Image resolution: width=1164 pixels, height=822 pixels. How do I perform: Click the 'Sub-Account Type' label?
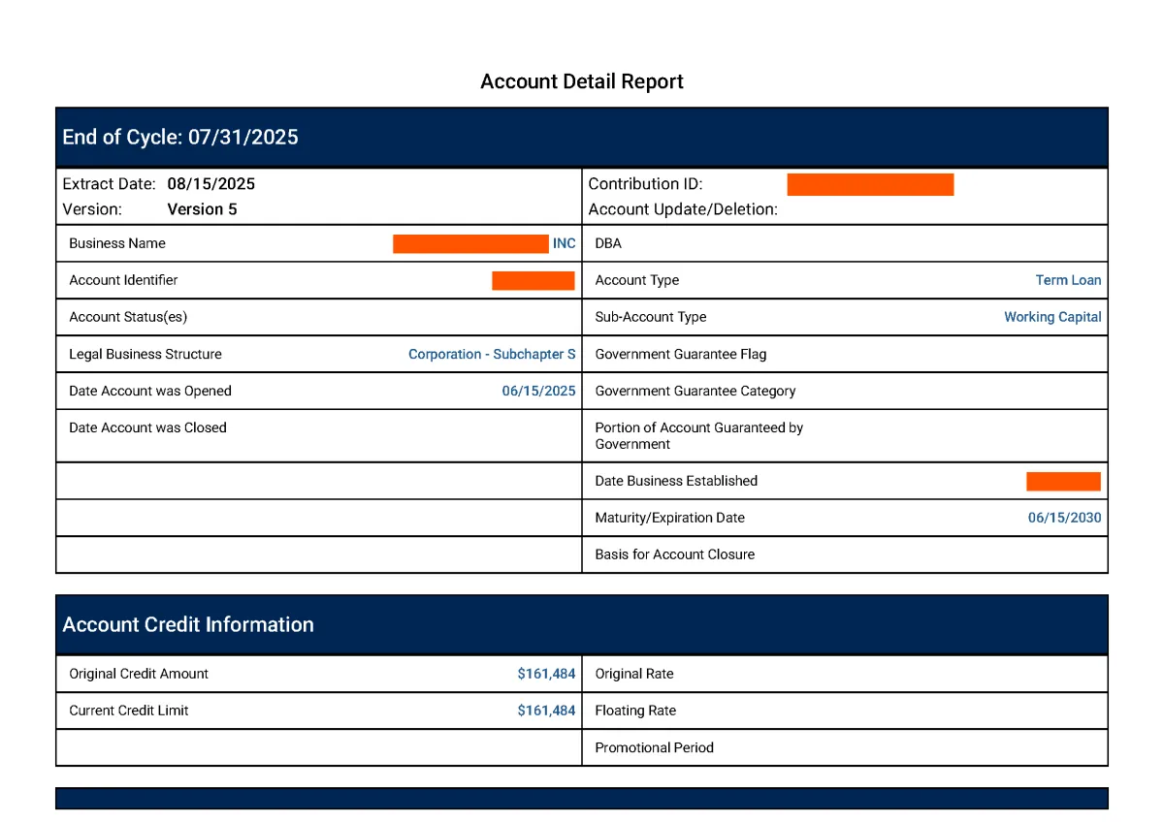pyautogui.click(x=651, y=317)
